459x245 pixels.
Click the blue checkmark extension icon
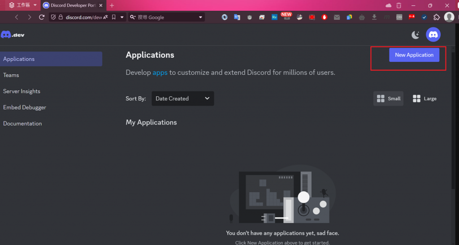[424, 17]
